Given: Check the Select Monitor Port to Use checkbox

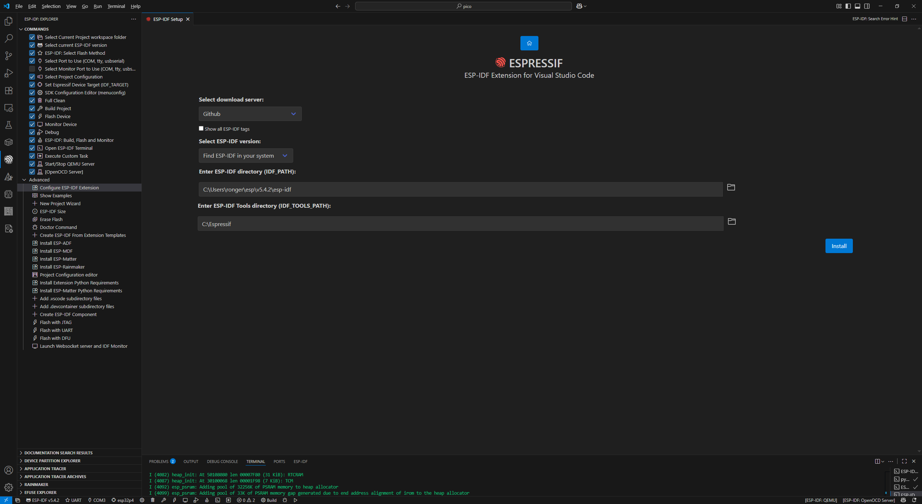Looking at the screenshot, I should click(x=32, y=69).
